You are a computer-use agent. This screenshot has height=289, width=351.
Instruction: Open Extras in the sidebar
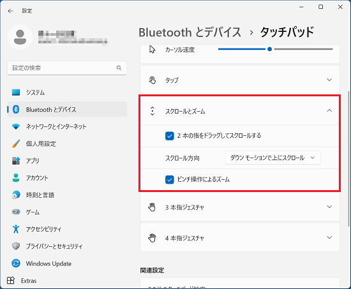click(67, 281)
